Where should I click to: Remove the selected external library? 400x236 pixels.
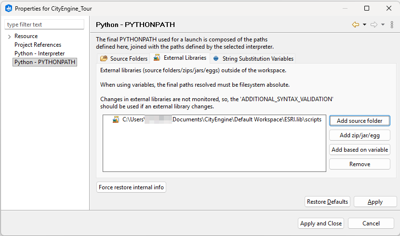pos(360,164)
